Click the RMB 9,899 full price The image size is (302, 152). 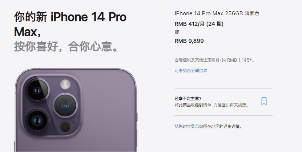189,41
